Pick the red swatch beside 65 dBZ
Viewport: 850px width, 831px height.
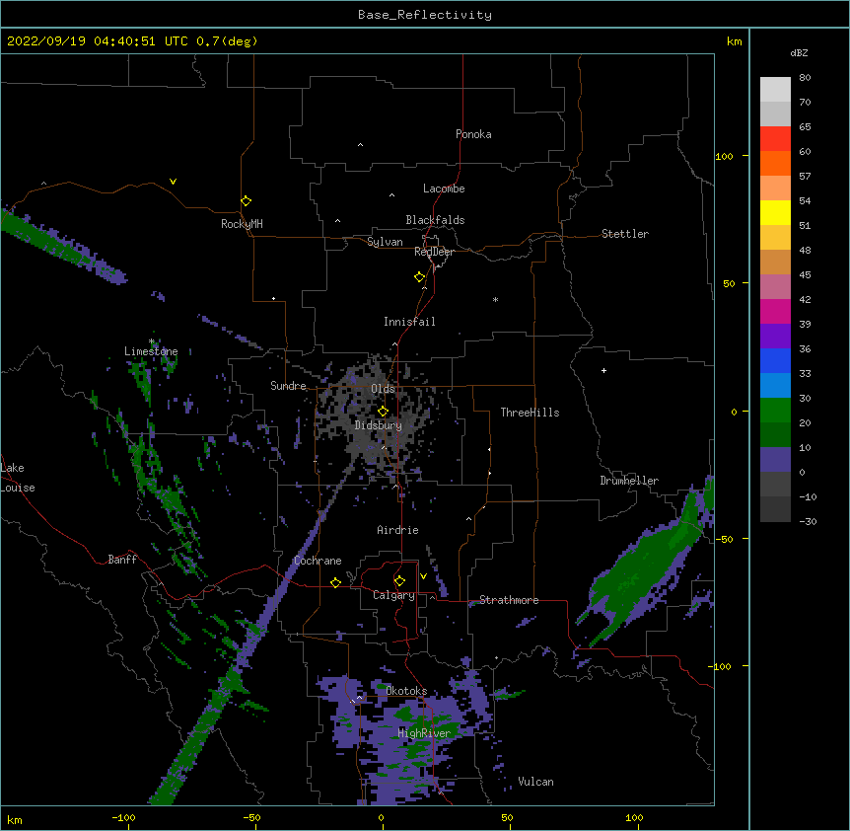775,138
